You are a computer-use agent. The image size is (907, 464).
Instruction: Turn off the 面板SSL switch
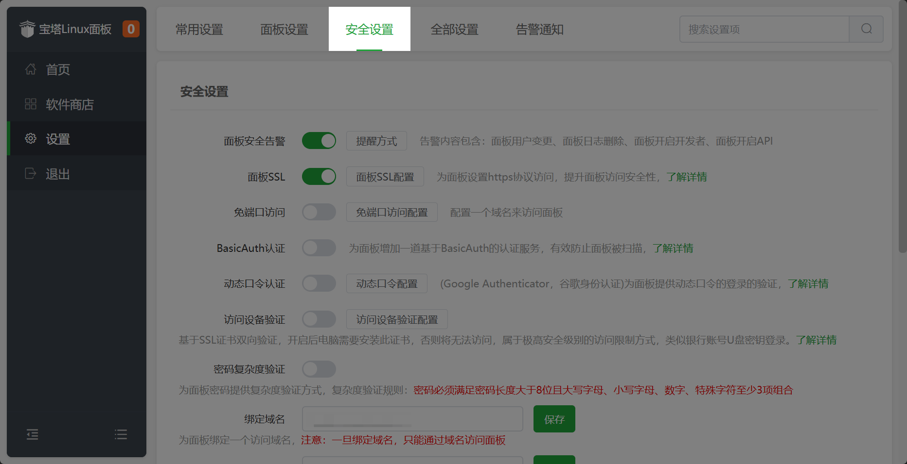[319, 176]
